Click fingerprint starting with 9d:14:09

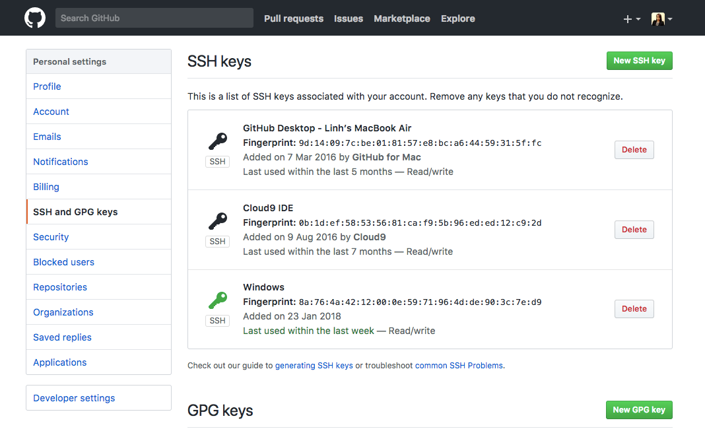tap(420, 143)
